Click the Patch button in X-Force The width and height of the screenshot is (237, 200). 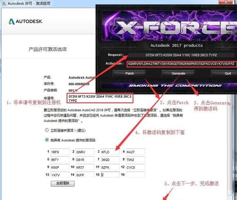pyautogui.click(x=129, y=74)
